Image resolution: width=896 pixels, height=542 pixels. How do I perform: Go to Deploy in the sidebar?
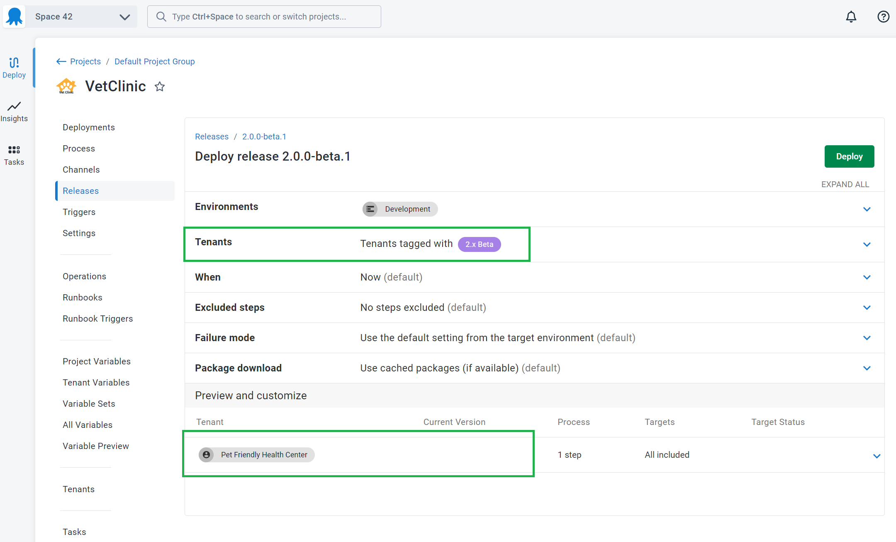(x=14, y=68)
